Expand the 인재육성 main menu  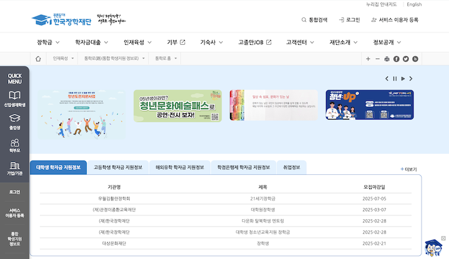137,42
